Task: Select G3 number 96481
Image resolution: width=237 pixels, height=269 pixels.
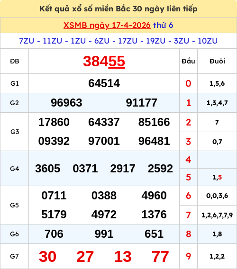Action: 154,141
